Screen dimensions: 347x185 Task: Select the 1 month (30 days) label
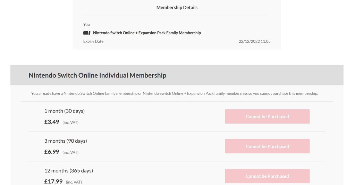pyautogui.click(x=65, y=111)
